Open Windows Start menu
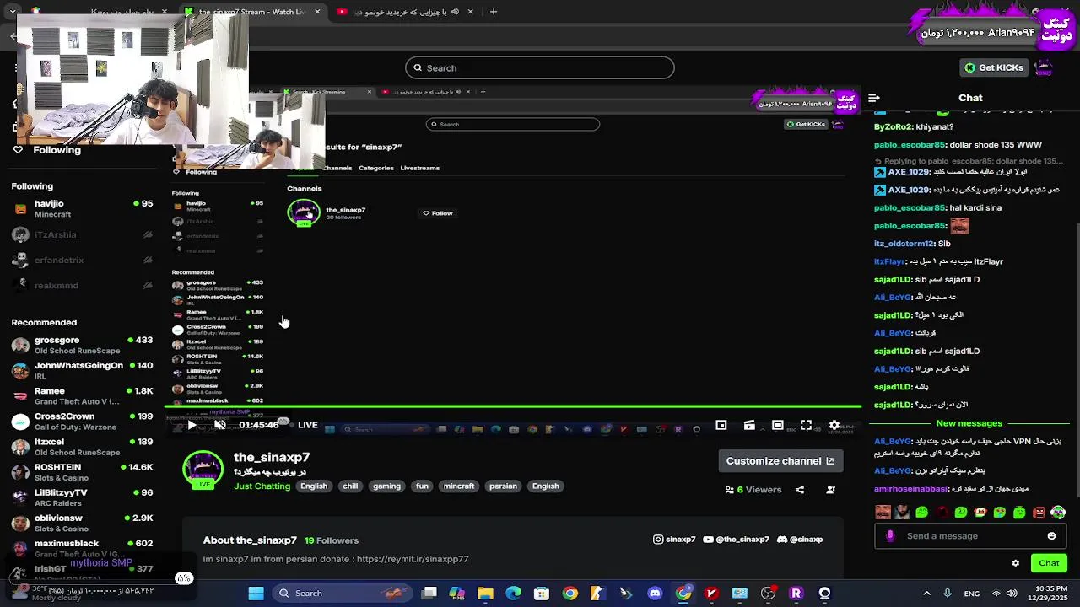This screenshot has width=1080, height=607. 256,594
